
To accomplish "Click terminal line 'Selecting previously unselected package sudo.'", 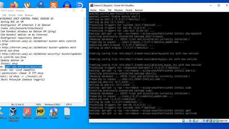I will pos(121,91).
